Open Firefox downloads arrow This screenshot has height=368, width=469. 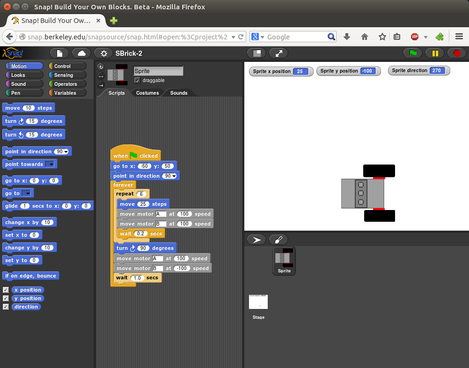[x=347, y=37]
